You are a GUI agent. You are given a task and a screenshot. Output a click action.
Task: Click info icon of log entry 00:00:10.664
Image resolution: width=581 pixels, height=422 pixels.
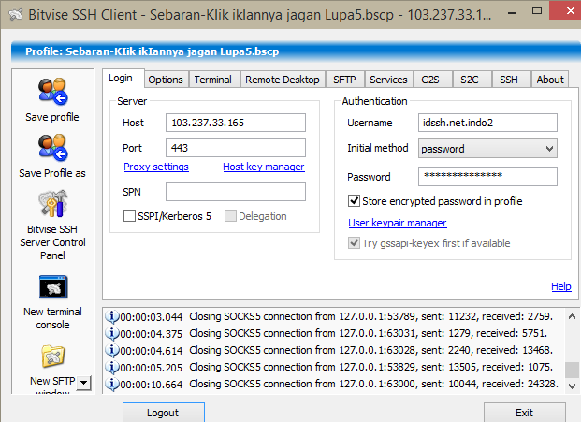[111, 384]
